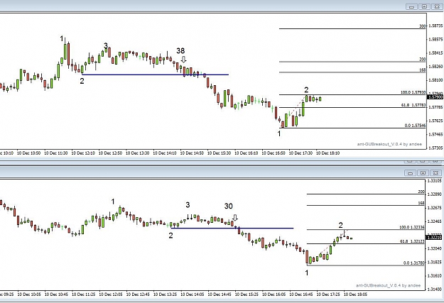
Task: Close the upper chart window
Action: [437, 6]
